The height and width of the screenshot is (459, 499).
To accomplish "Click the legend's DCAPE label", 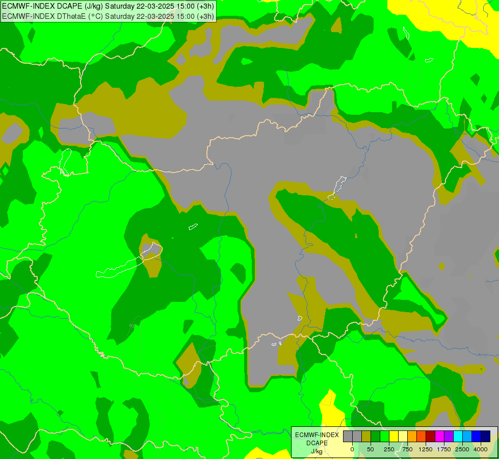I will (317, 443).
